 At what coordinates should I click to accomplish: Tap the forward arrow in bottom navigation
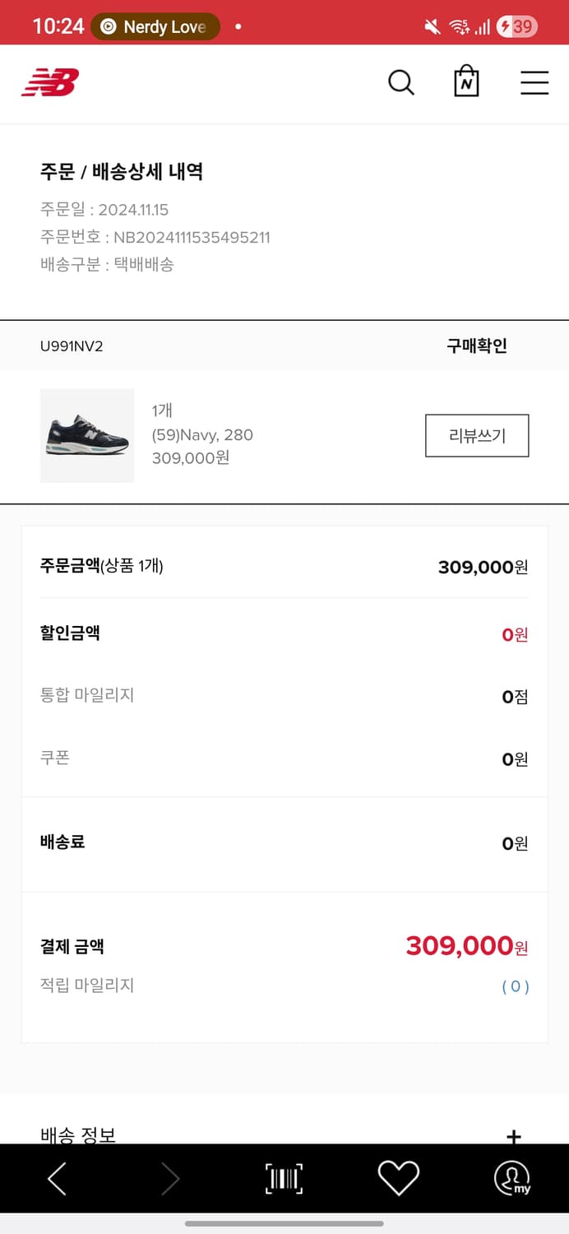(x=170, y=1178)
